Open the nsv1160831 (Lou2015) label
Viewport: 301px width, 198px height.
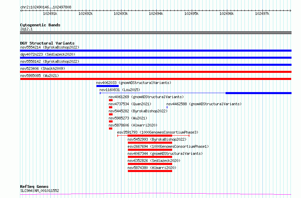(x=120, y=90)
